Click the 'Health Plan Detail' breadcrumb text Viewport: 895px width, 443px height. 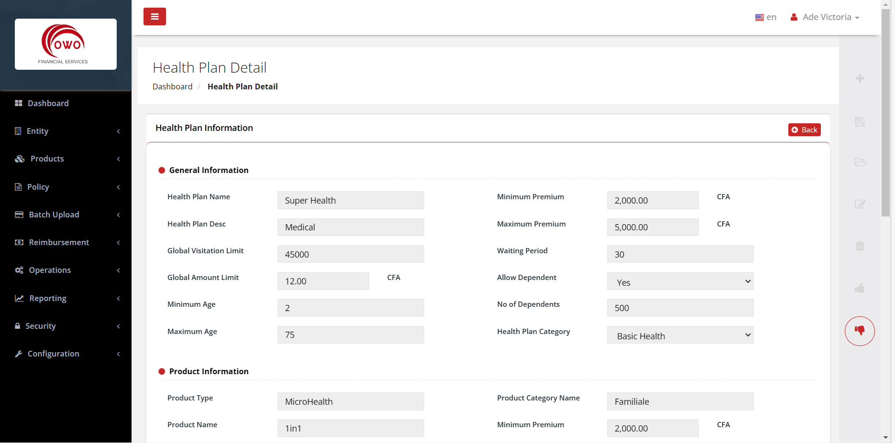[243, 86]
